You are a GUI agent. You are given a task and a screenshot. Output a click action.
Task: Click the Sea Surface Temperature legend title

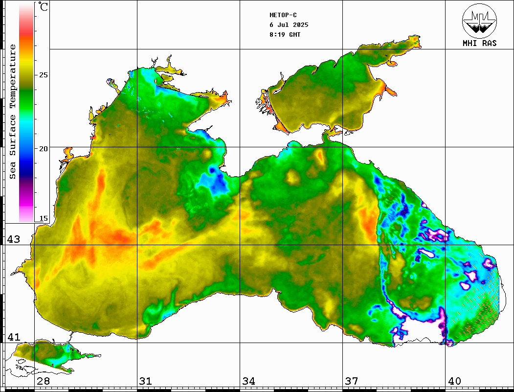(12, 112)
